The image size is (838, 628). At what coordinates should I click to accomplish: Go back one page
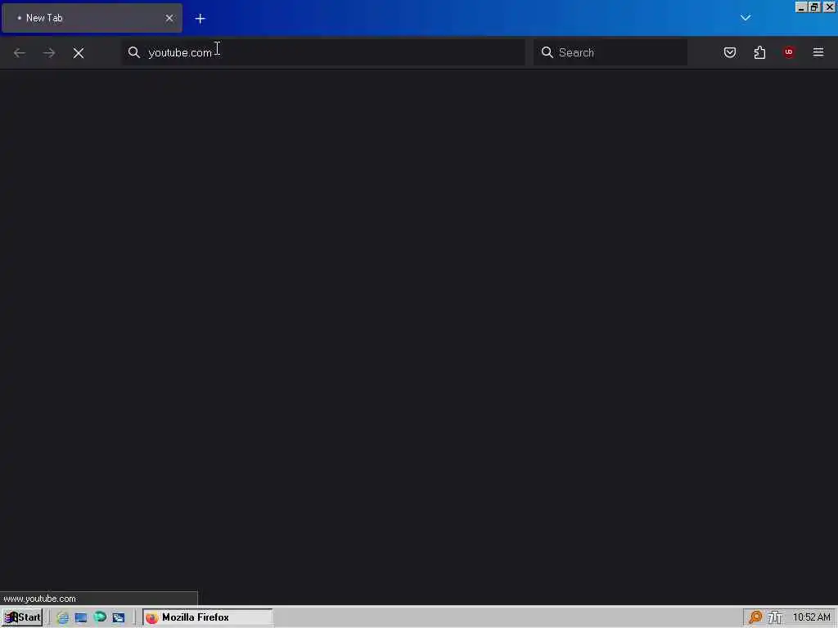point(20,52)
